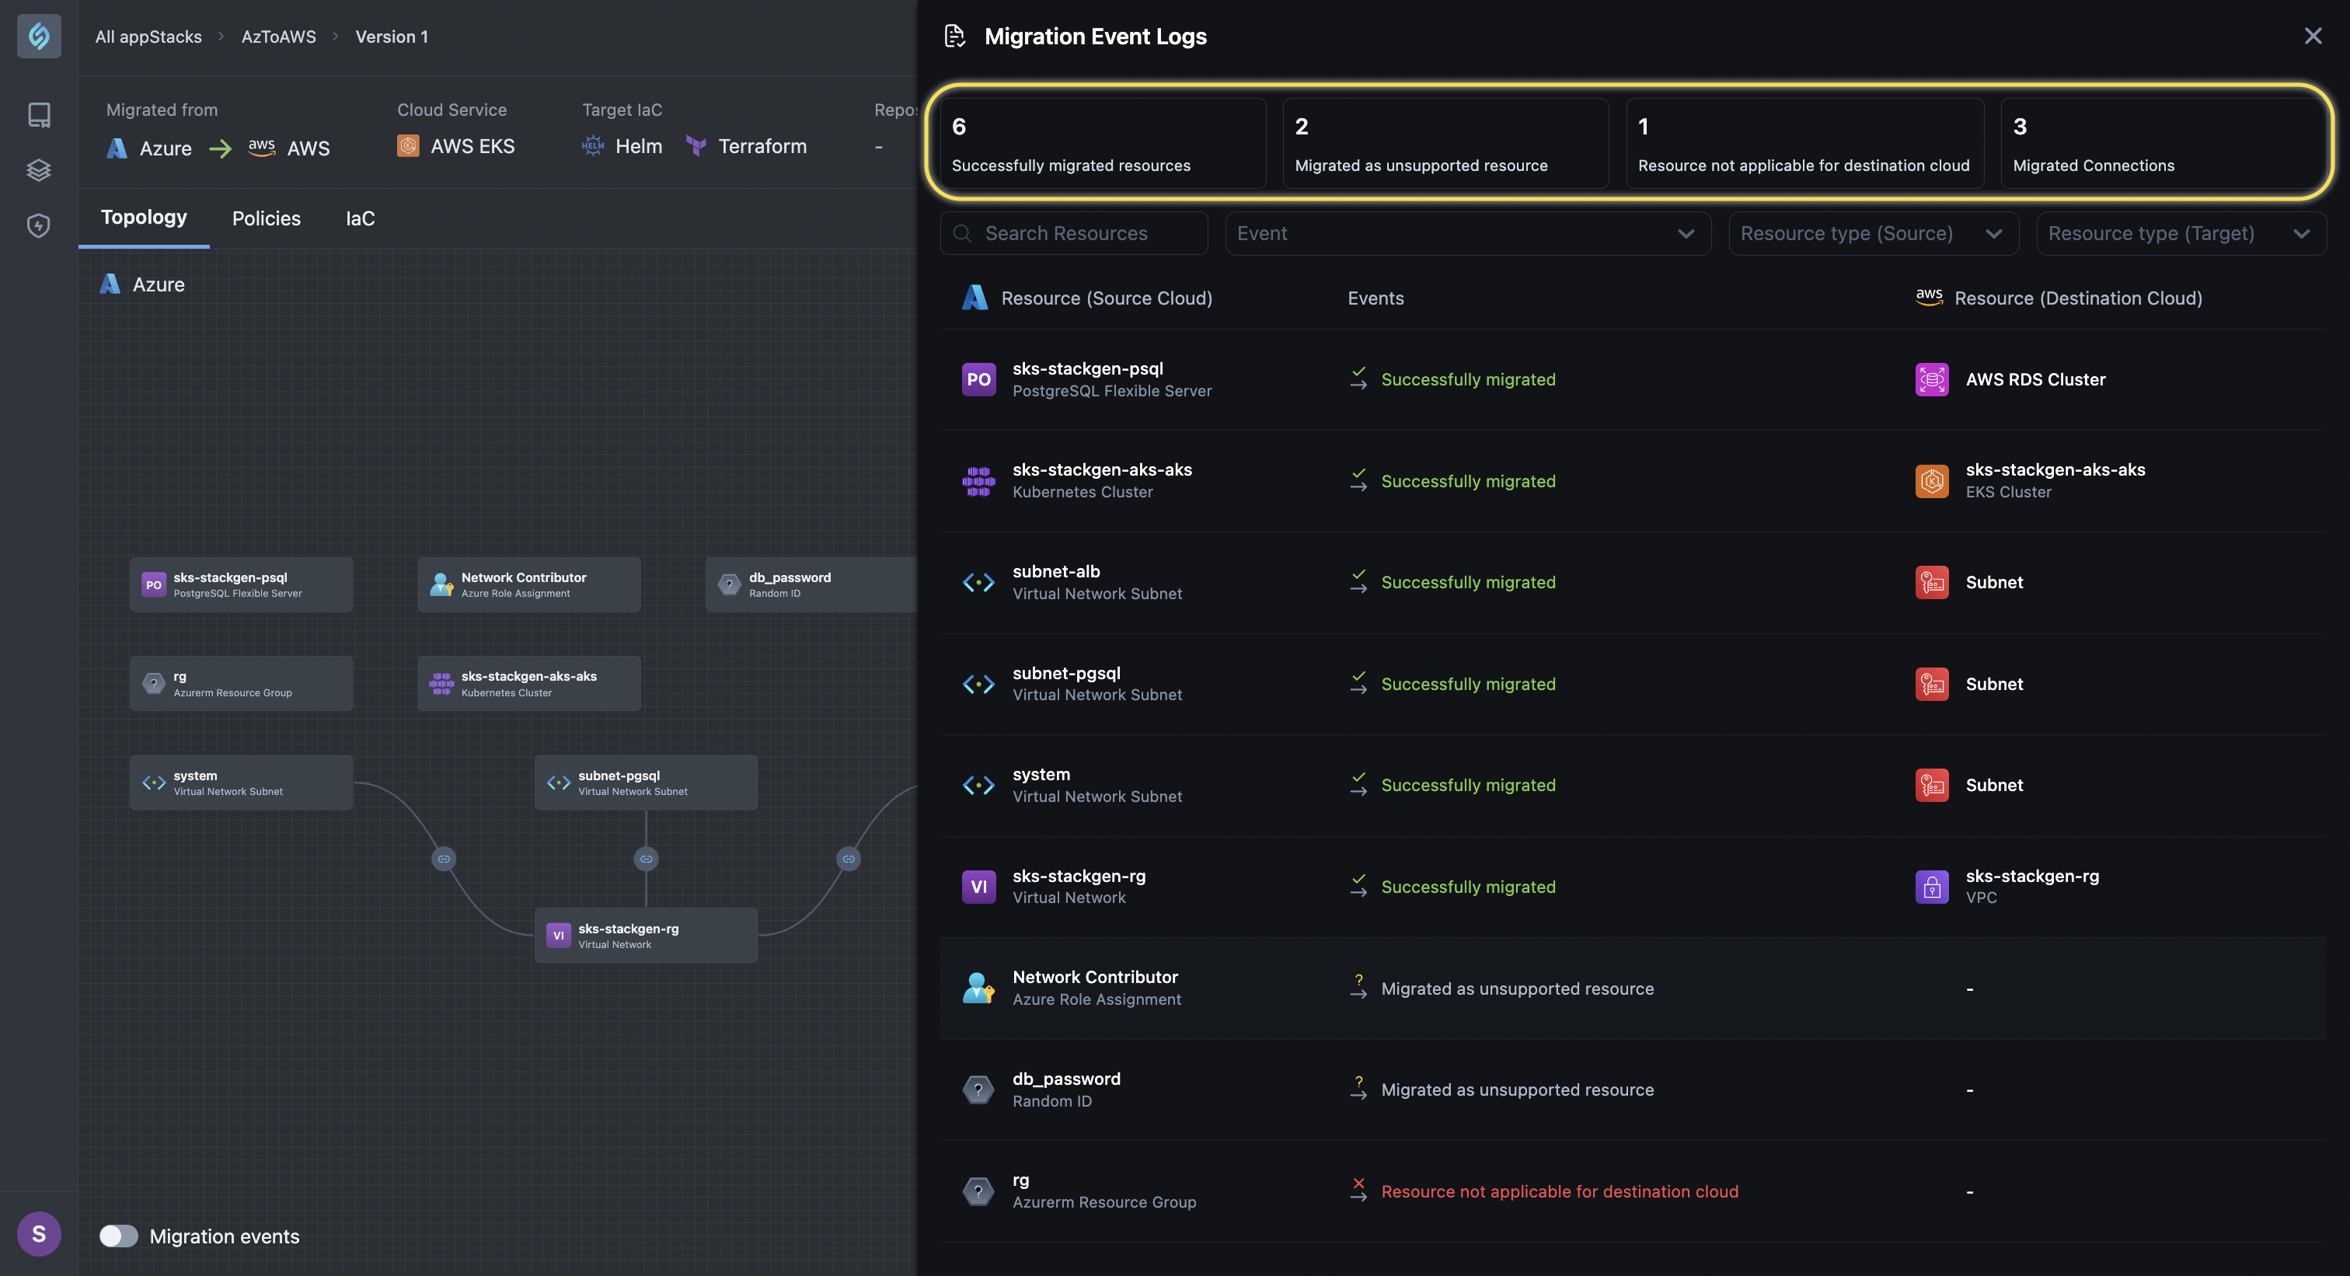
Task: Click the Helm icon under Target IaC
Action: (593, 146)
